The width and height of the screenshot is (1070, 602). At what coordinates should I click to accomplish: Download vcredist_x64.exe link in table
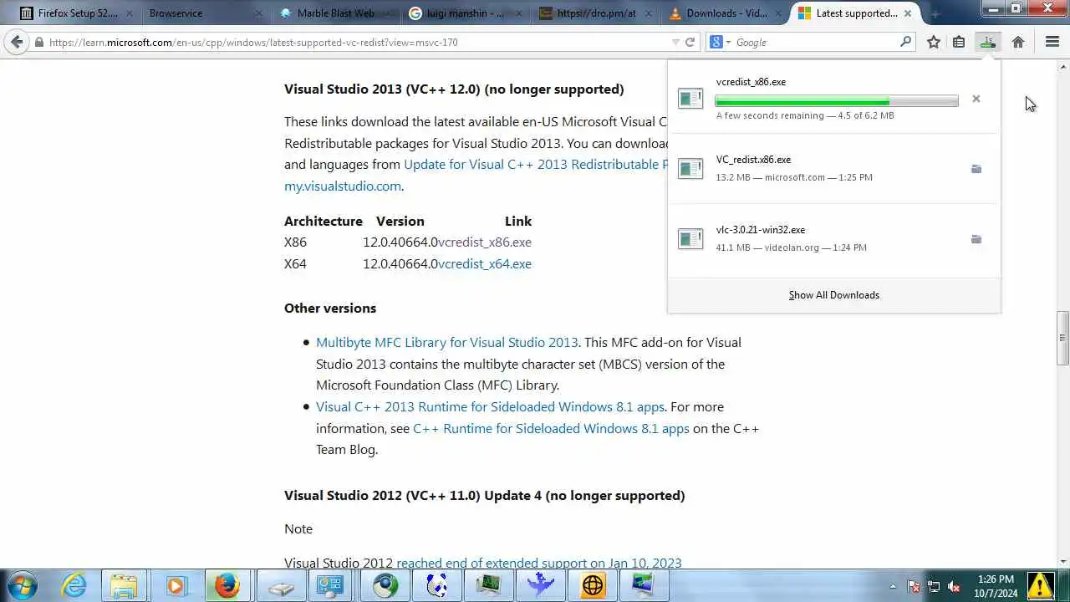(485, 264)
